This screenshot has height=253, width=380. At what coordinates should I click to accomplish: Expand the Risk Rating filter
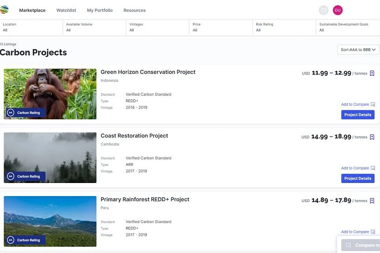point(284,27)
